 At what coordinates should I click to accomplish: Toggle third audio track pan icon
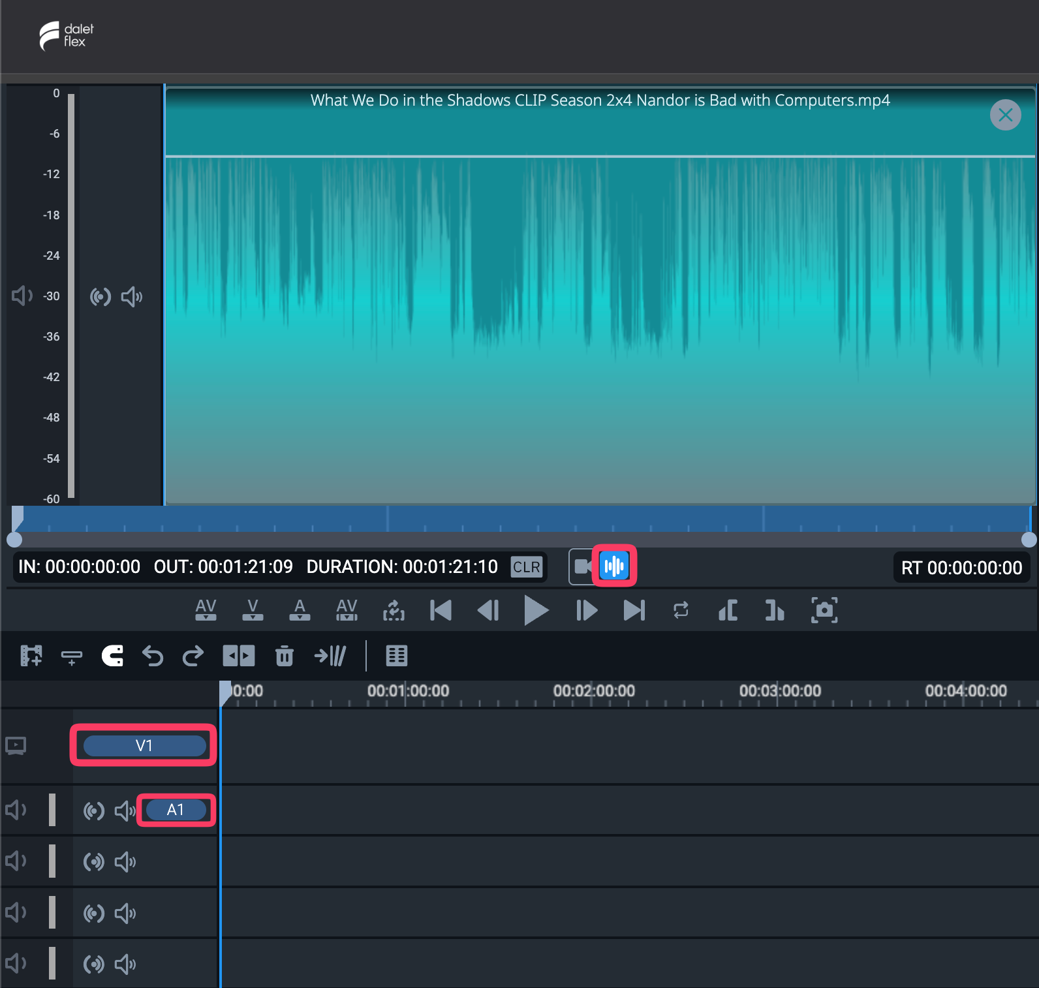[94, 913]
